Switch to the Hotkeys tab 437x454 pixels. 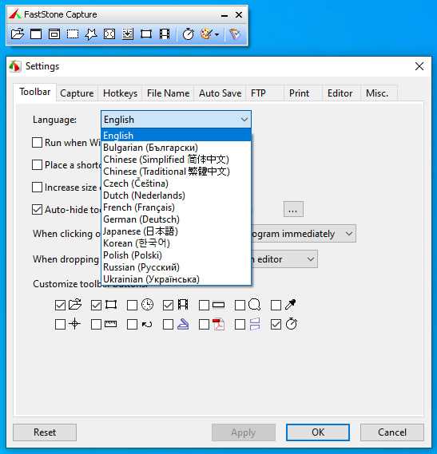[x=120, y=93]
